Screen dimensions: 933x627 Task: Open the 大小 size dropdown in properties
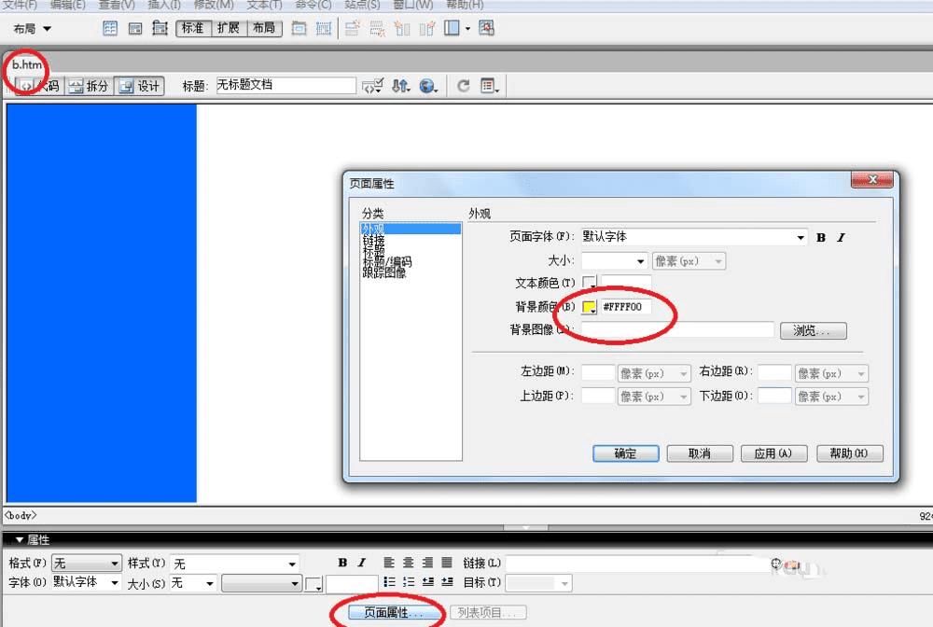(x=209, y=583)
